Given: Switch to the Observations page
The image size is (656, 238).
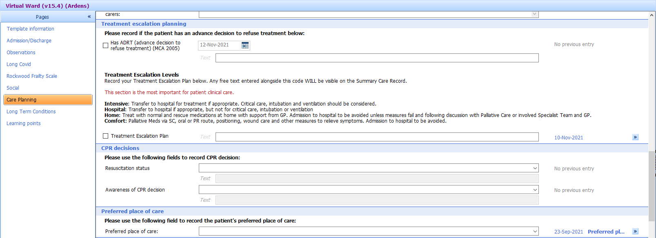Looking at the screenshot, I should coord(21,52).
